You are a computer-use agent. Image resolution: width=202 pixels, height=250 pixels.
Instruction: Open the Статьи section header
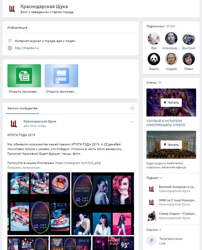(151, 83)
